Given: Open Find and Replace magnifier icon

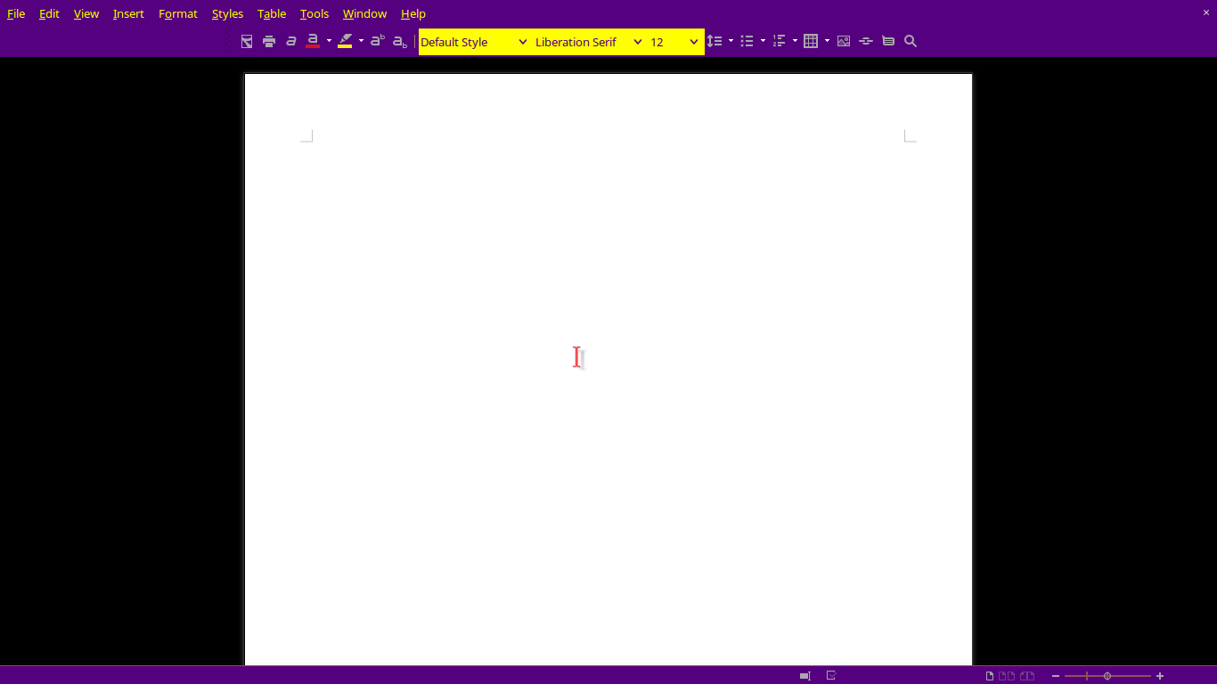Looking at the screenshot, I should pyautogui.click(x=911, y=41).
